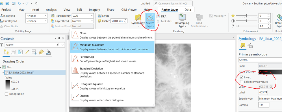
Task: Enable Edit min/max values checkbox
Action: point(242,82)
